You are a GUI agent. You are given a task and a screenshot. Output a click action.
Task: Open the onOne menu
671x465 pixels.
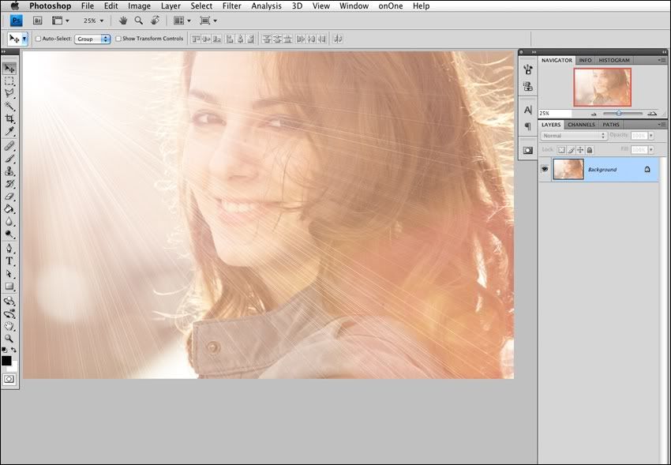(x=390, y=6)
